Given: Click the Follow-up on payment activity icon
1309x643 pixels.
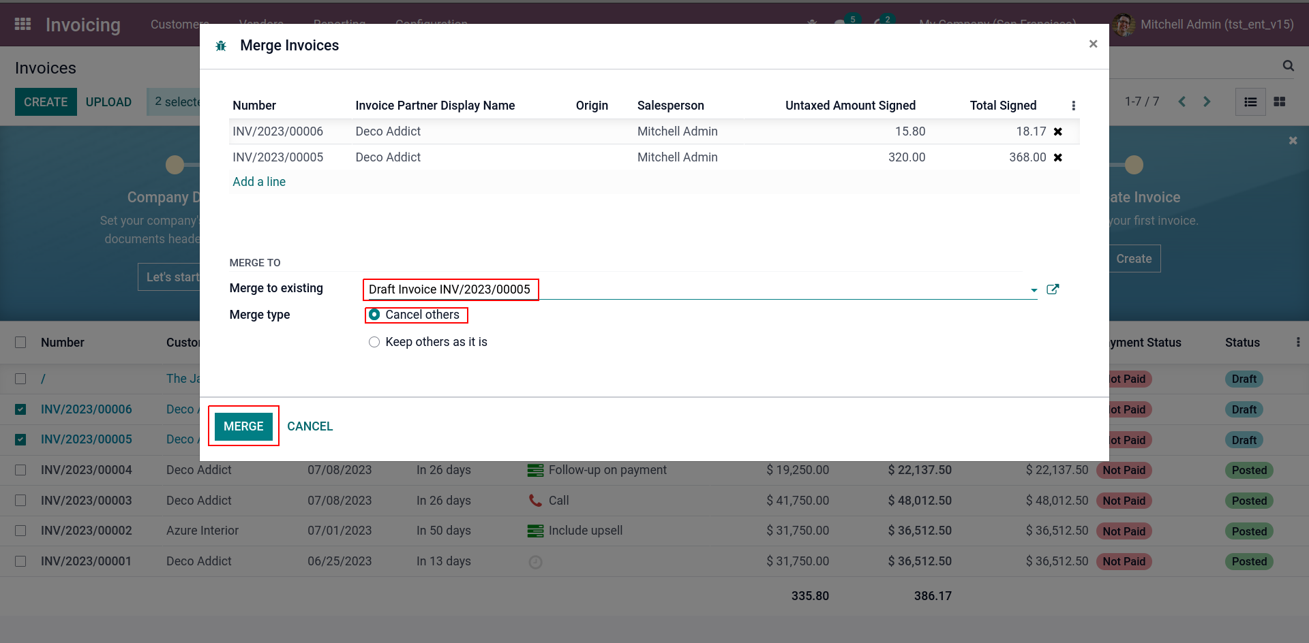Looking at the screenshot, I should [535, 470].
